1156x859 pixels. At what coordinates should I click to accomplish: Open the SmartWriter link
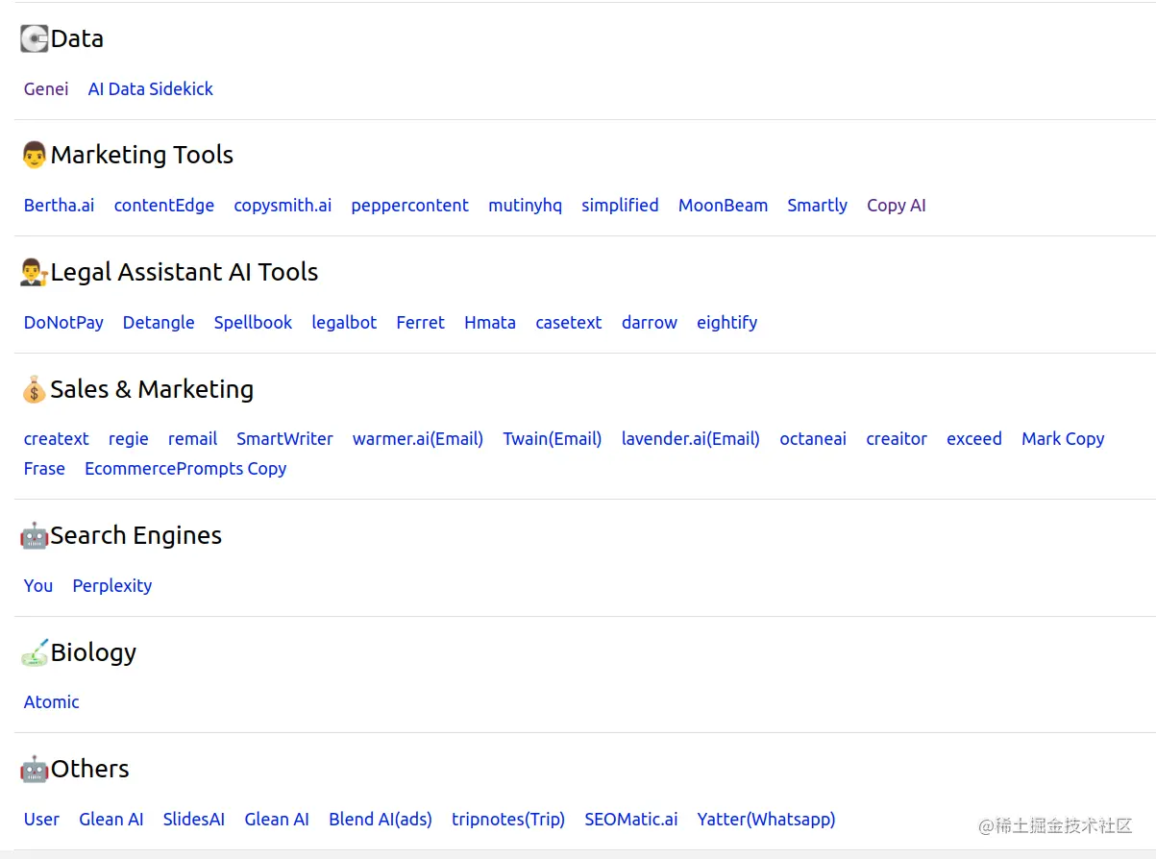click(x=284, y=439)
